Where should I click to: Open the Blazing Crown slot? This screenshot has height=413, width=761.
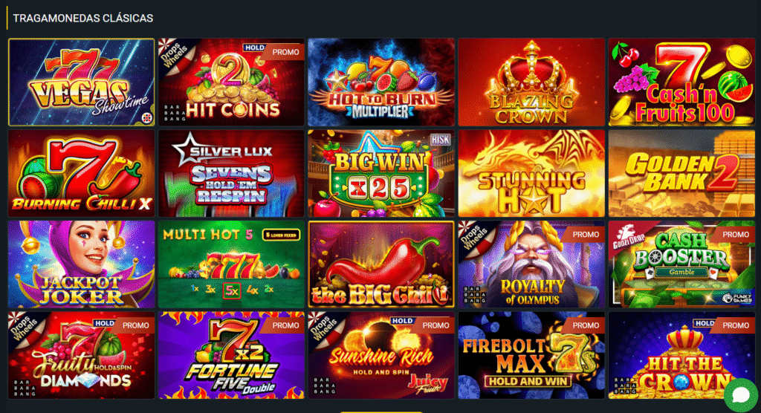[531, 82]
